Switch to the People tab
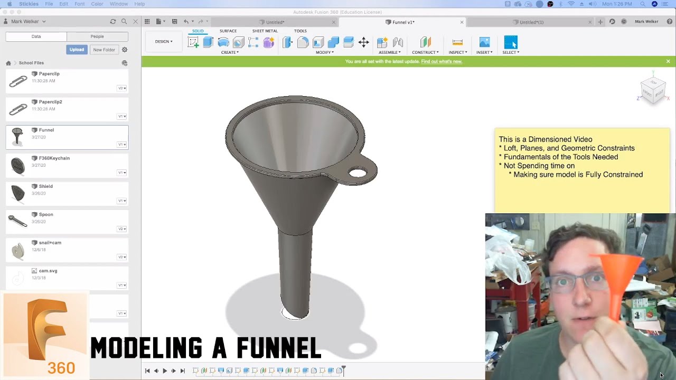The height and width of the screenshot is (380, 676). [97, 36]
